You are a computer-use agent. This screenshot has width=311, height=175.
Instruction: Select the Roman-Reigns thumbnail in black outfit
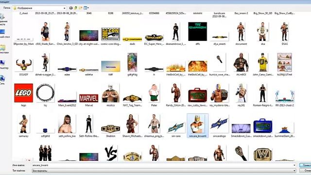(x=263, y=93)
